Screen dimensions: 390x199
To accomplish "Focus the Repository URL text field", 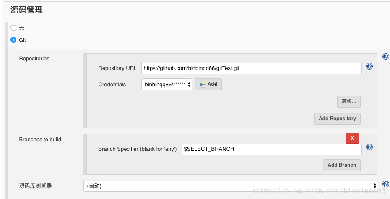I will 252,68.
